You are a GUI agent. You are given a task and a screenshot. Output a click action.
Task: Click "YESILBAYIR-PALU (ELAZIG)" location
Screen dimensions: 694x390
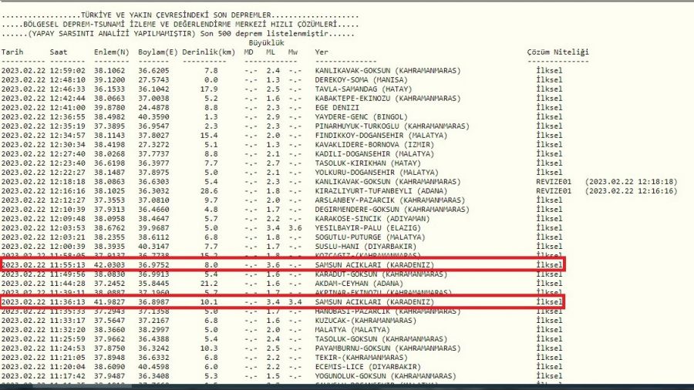[x=368, y=229]
